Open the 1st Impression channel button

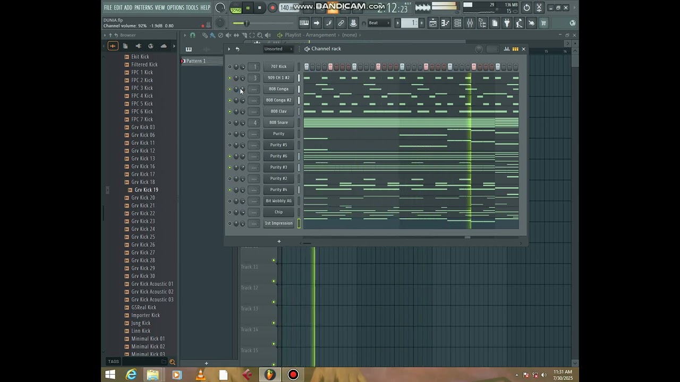tap(278, 223)
